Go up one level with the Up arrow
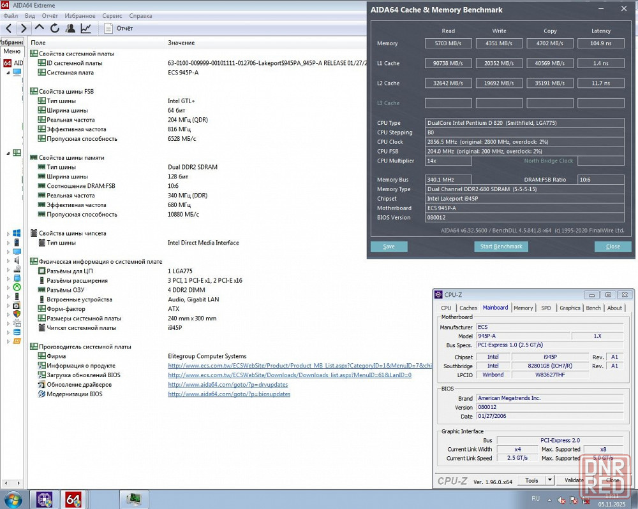The width and height of the screenshot is (638, 509). (40, 28)
